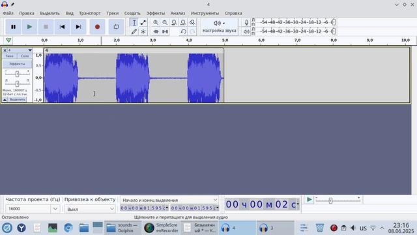Open the Файл menu
The height and width of the screenshot is (235, 417).
8,13
